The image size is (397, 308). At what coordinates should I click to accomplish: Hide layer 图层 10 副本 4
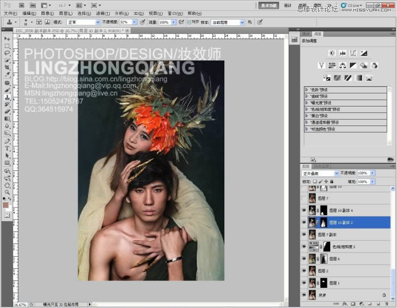[x=304, y=210]
